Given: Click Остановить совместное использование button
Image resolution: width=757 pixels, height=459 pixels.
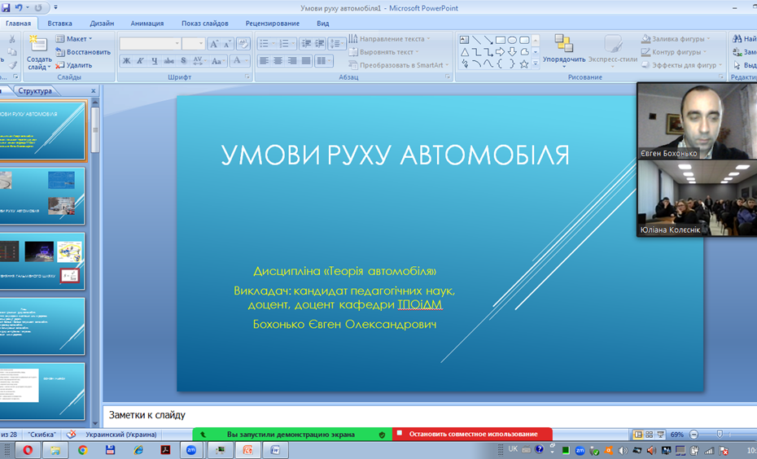Looking at the screenshot, I should [x=472, y=435].
